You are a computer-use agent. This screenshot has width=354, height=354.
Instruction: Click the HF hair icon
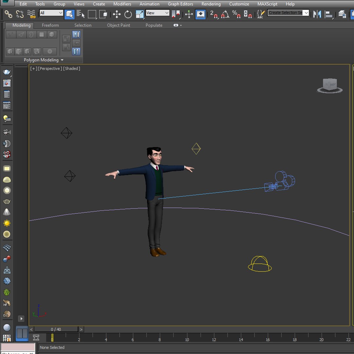7,303
